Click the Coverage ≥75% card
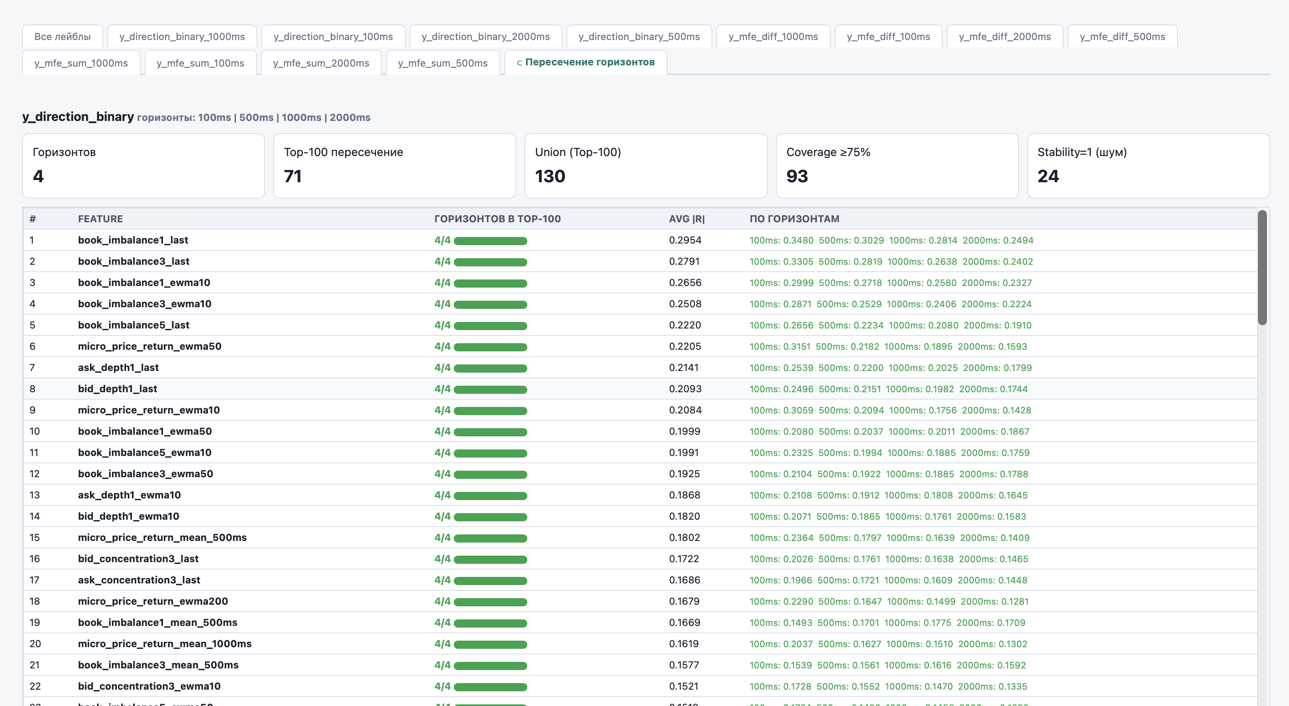Image resolution: width=1289 pixels, height=706 pixels. [897, 166]
